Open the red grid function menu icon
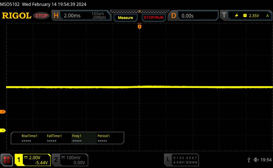Image resolution: width=273 pixels, height=168 pixels. click(x=7, y=160)
